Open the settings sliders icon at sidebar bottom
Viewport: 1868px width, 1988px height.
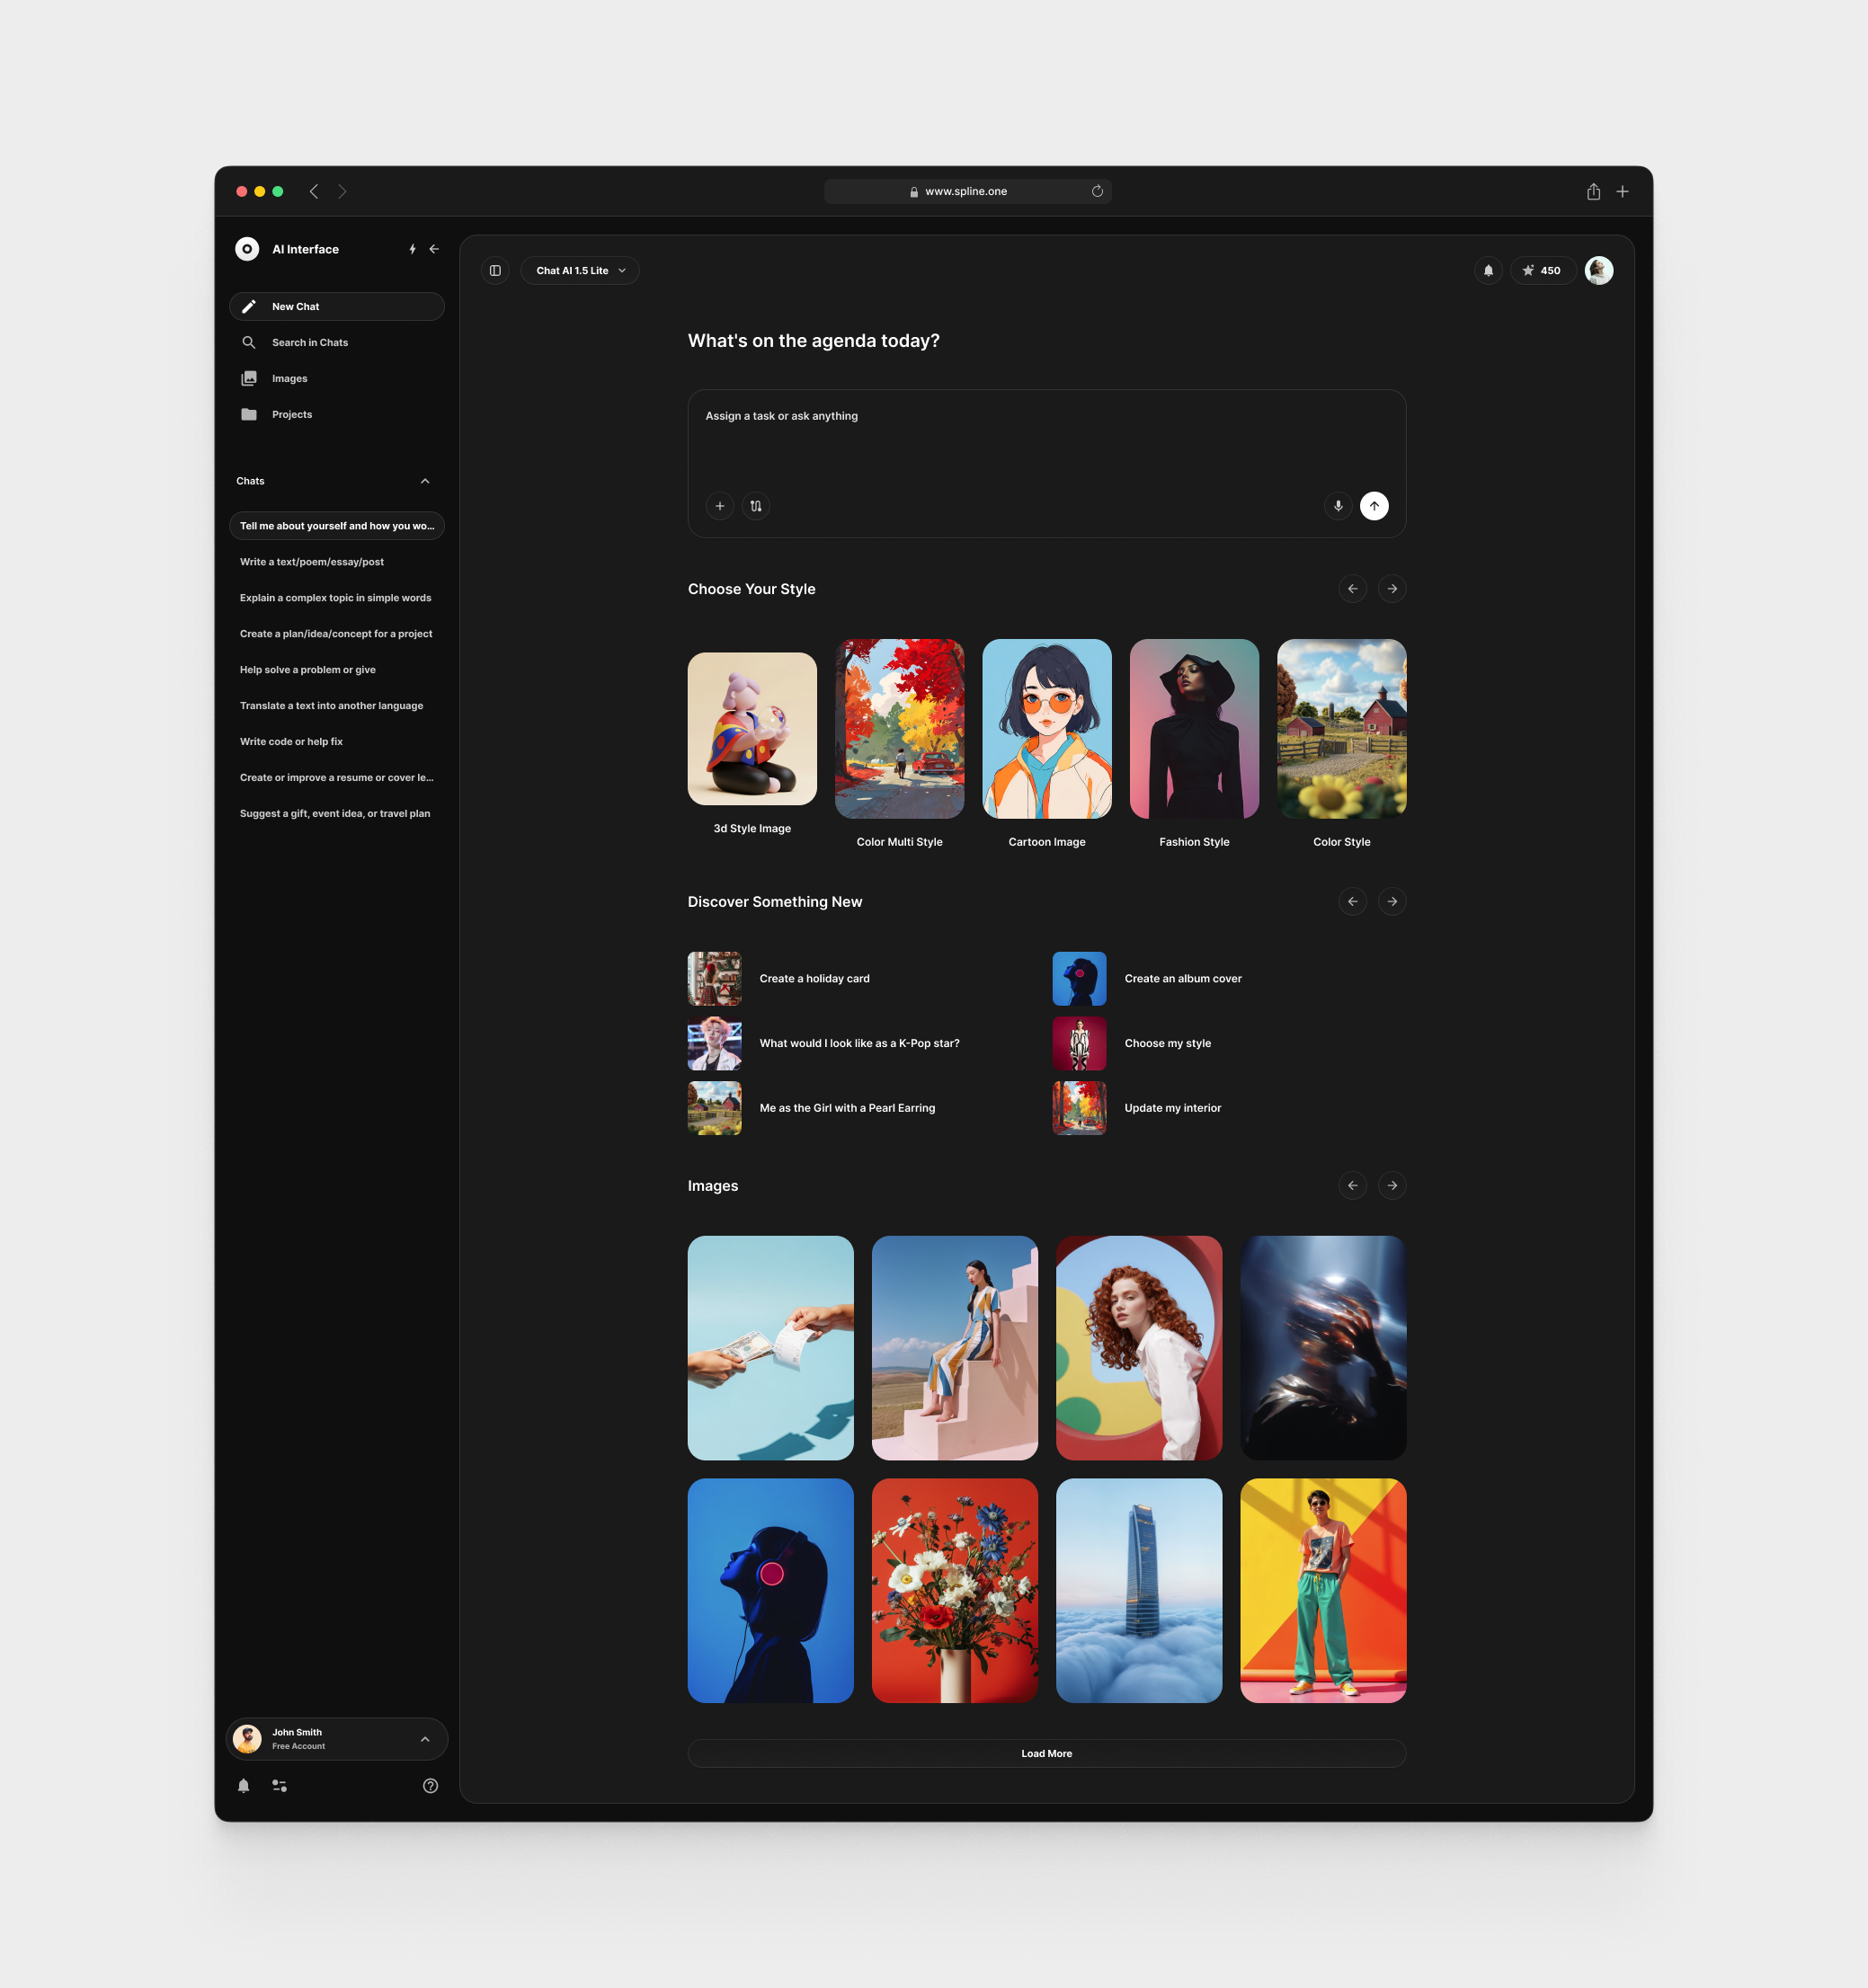coord(280,1786)
